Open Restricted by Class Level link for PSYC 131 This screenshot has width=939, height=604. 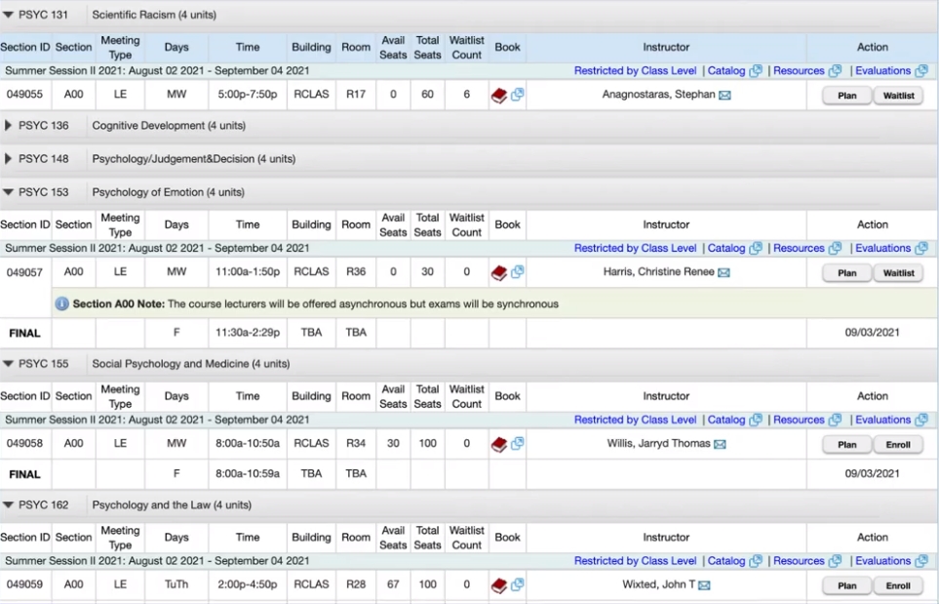[636, 70]
